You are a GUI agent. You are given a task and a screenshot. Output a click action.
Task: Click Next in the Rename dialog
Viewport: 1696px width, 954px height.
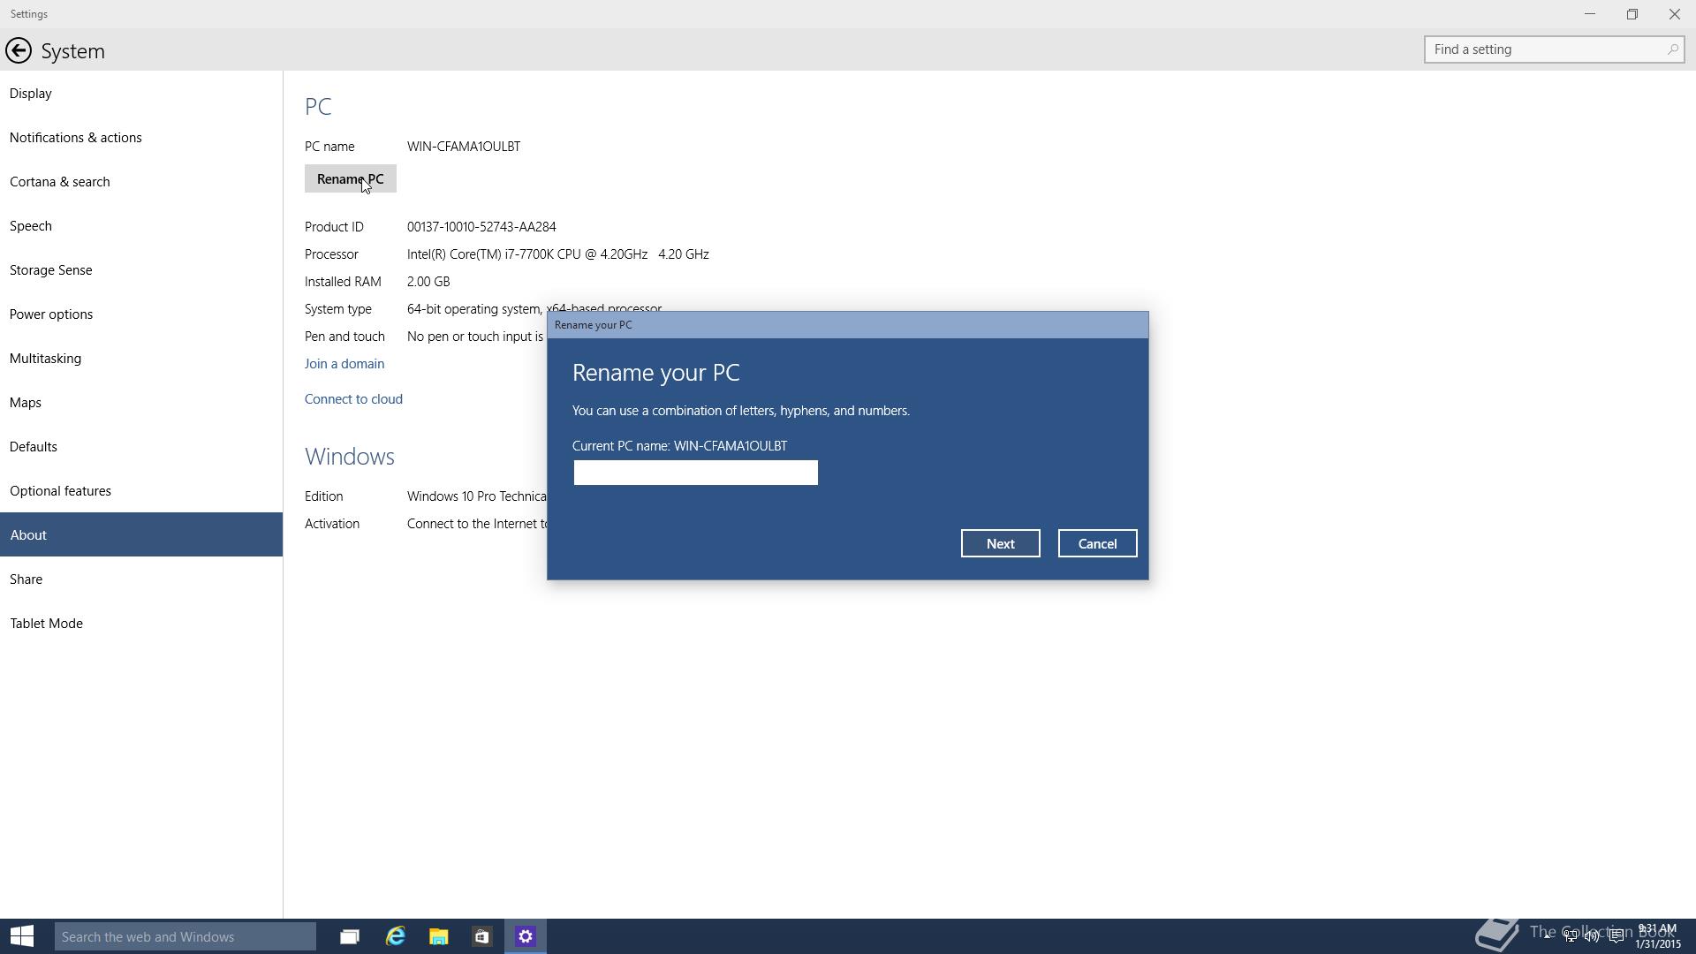pyautogui.click(x=1000, y=543)
